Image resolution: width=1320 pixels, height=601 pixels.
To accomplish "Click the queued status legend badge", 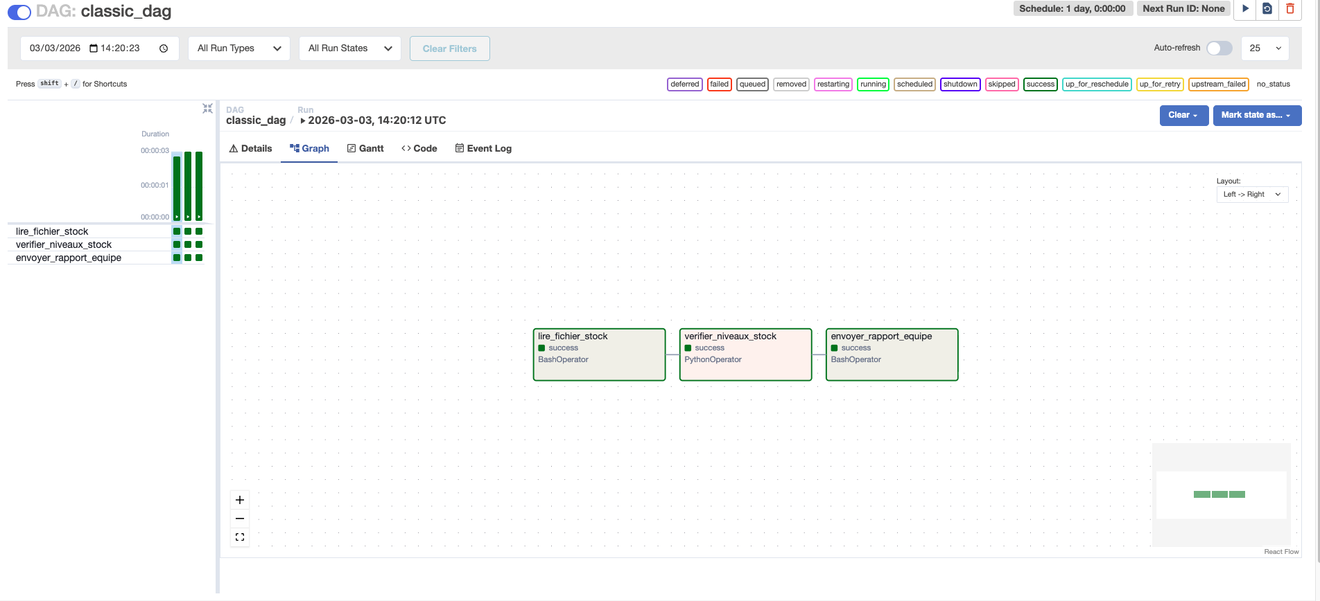I will [x=752, y=84].
